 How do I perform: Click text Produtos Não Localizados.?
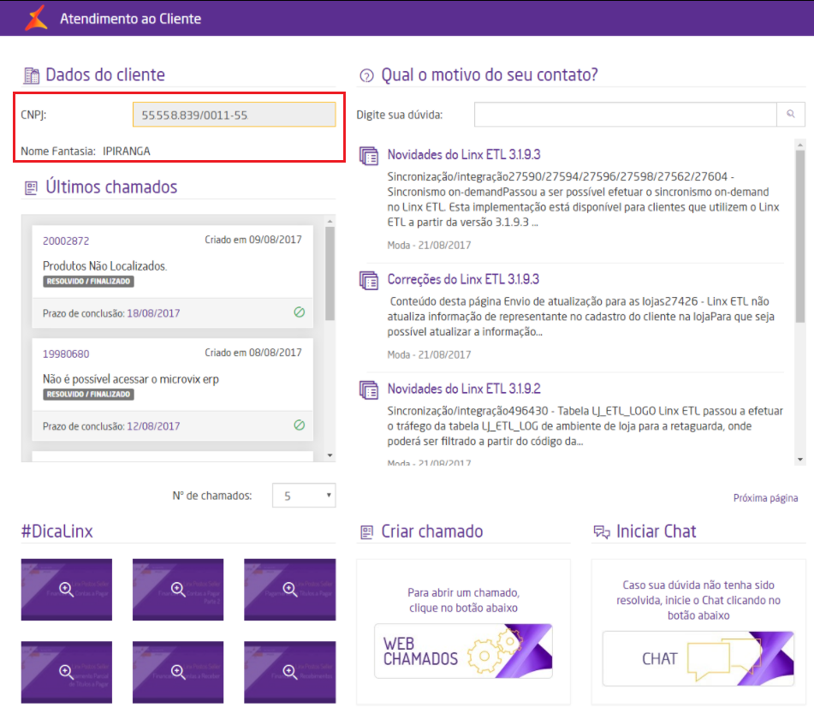pos(105,266)
